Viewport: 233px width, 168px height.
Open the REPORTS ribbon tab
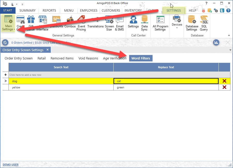coord(49,11)
